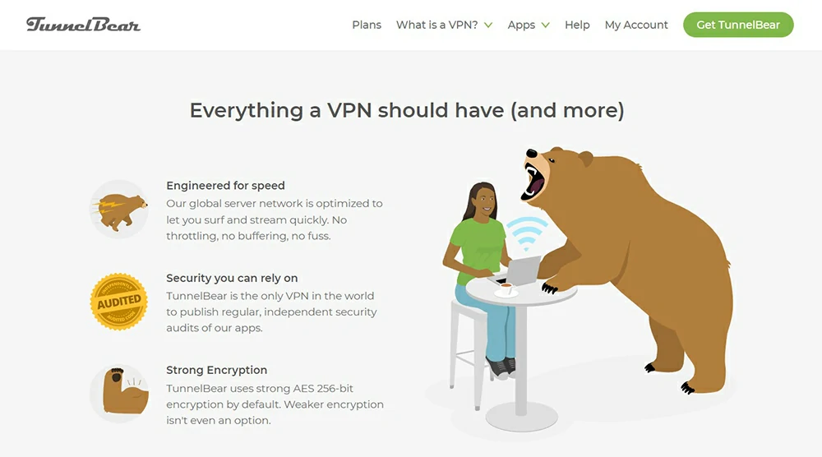The image size is (822, 457).
Task: Click the flexing bear arm icon
Action: pos(119,394)
